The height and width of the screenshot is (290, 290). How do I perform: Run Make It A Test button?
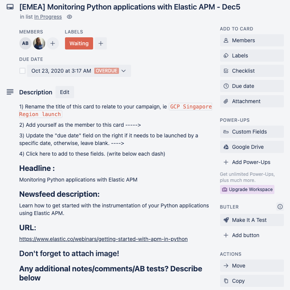252,220
